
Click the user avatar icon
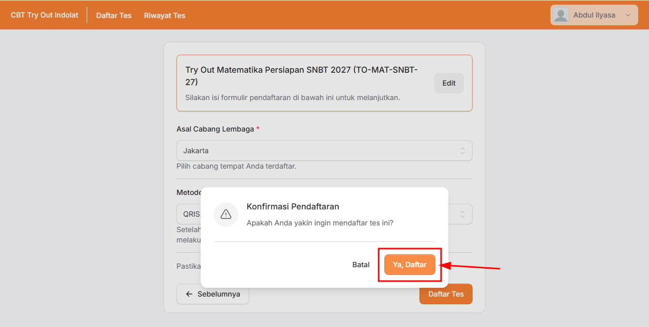tap(561, 15)
